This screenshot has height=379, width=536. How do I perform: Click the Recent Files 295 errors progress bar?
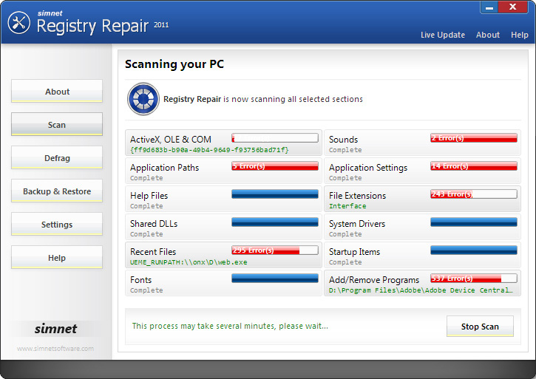[x=275, y=250]
